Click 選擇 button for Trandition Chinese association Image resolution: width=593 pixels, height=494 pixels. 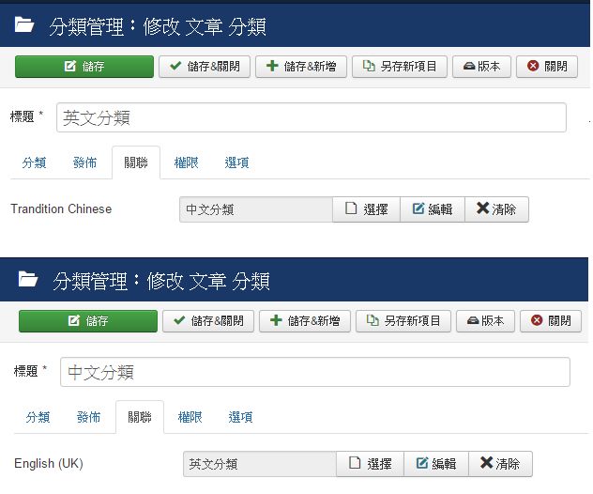coord(366,209)
